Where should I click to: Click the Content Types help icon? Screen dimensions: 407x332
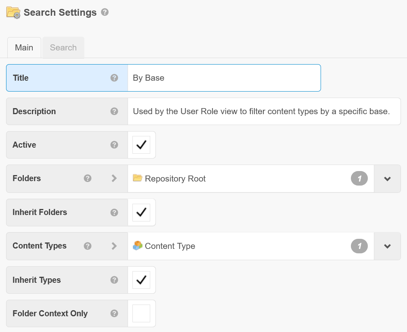pos(88,246)
